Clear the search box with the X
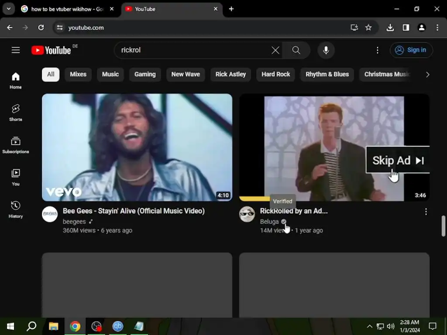447x335 pixels. point(275,50)
